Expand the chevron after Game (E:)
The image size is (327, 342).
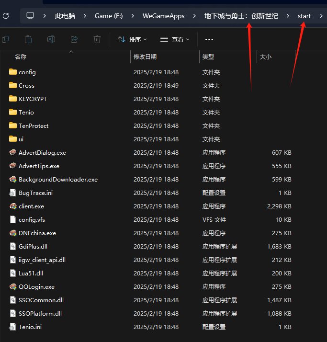[133, 16]
